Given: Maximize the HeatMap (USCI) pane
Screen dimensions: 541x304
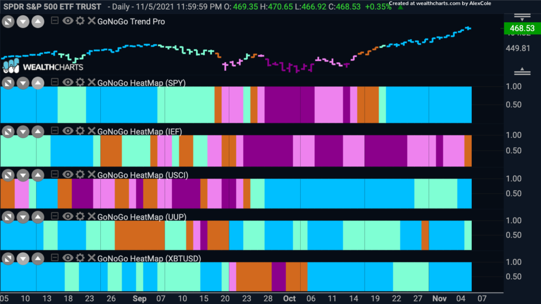Looking at the screenshot, I should coord(8,175).
